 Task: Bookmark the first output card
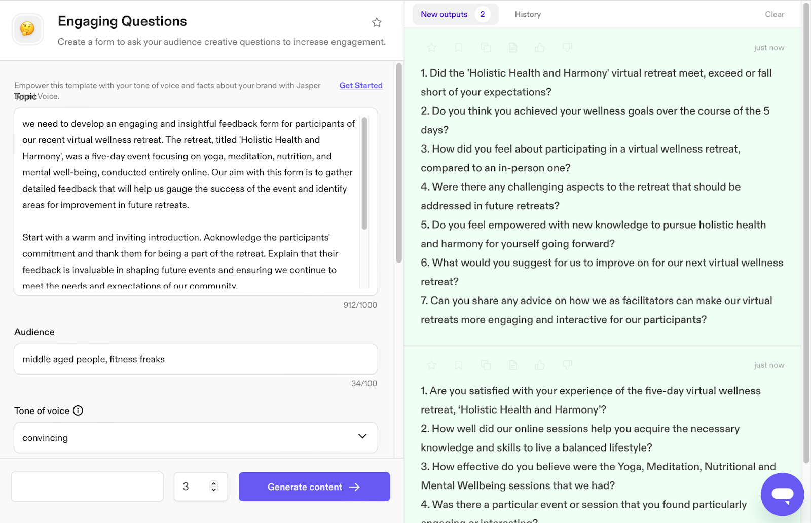point(459,48)
